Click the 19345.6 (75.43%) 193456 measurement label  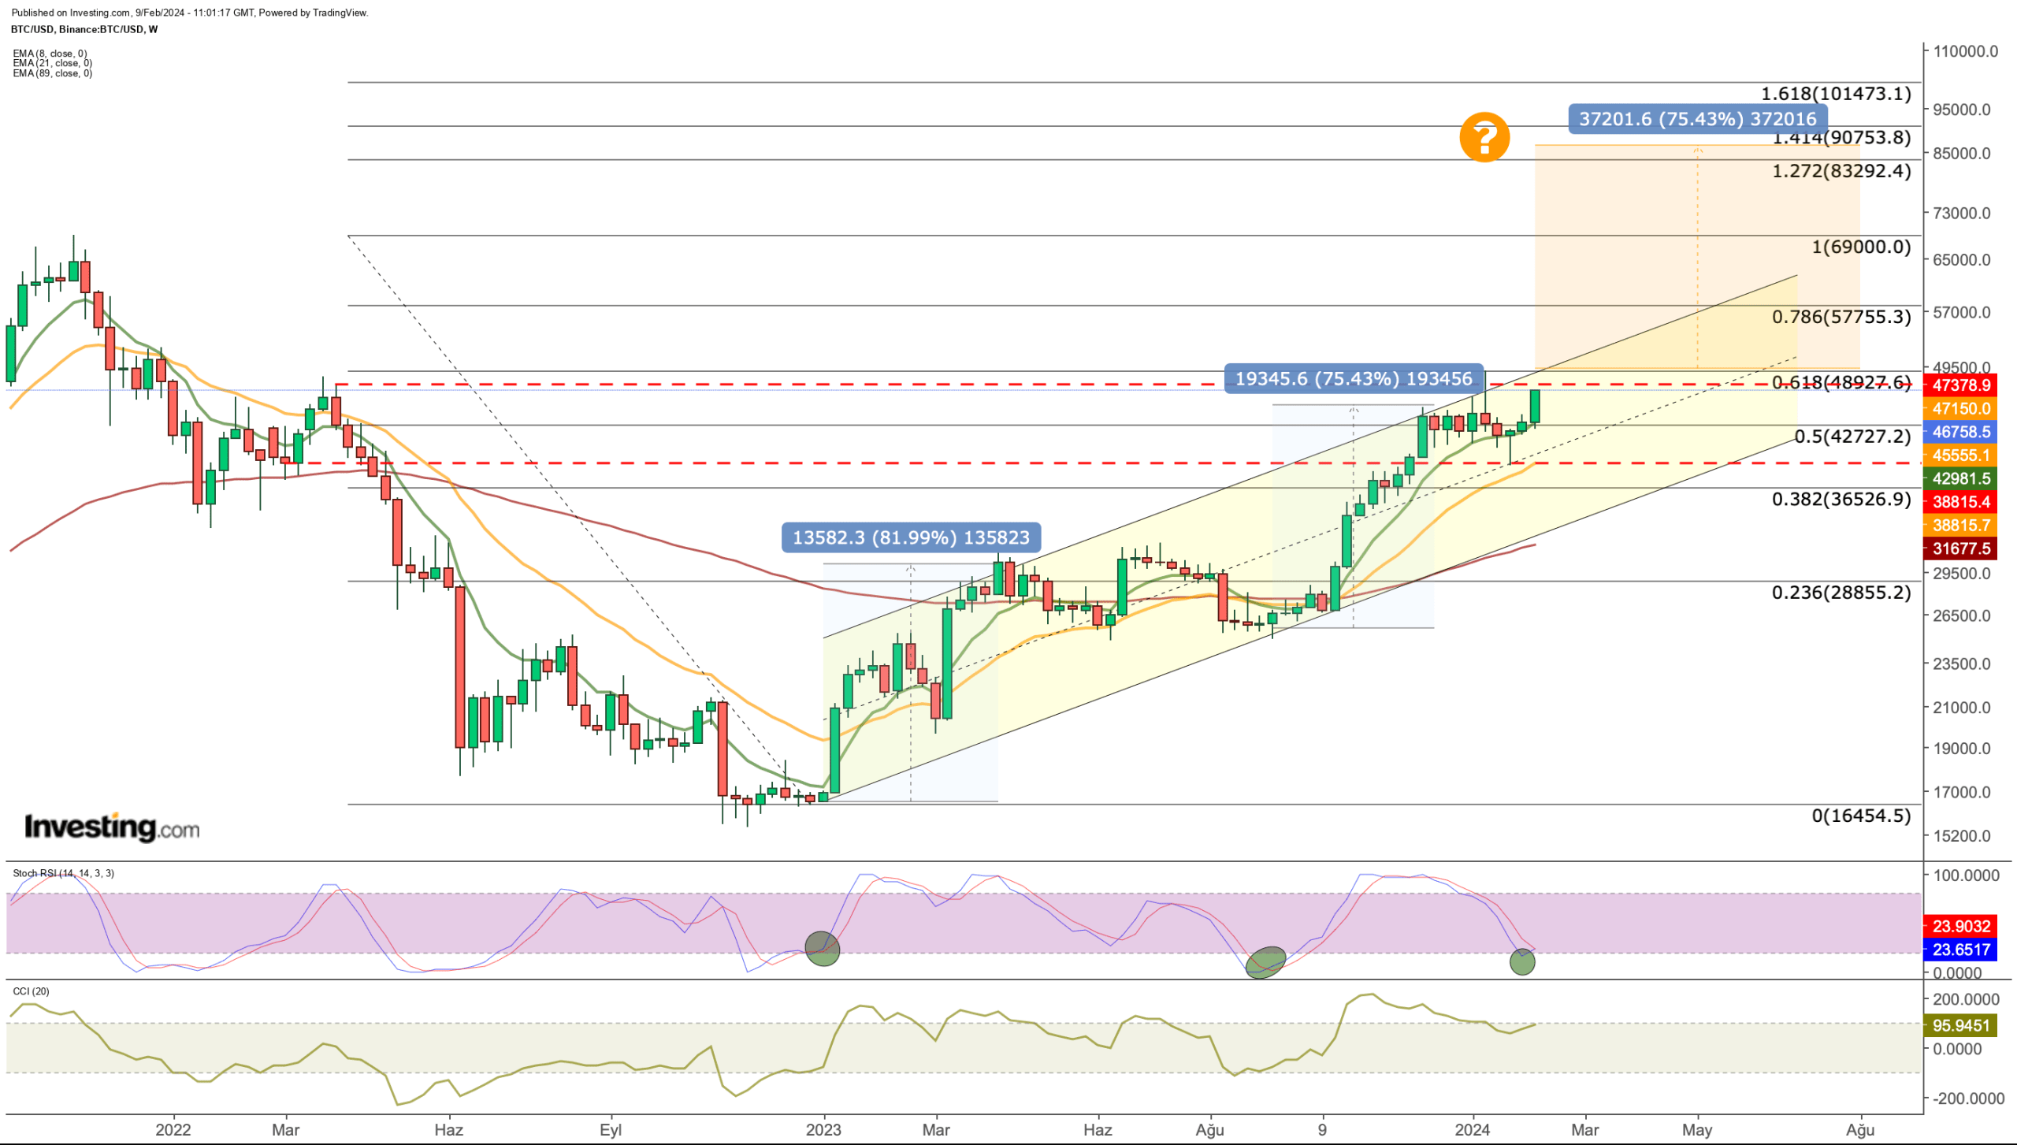click(1353, 379)
